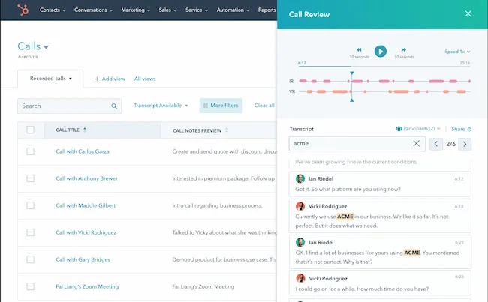Open Call with Maddie Gilbert
The height and width of the screenshot is (302, 488).
(86, 205)
